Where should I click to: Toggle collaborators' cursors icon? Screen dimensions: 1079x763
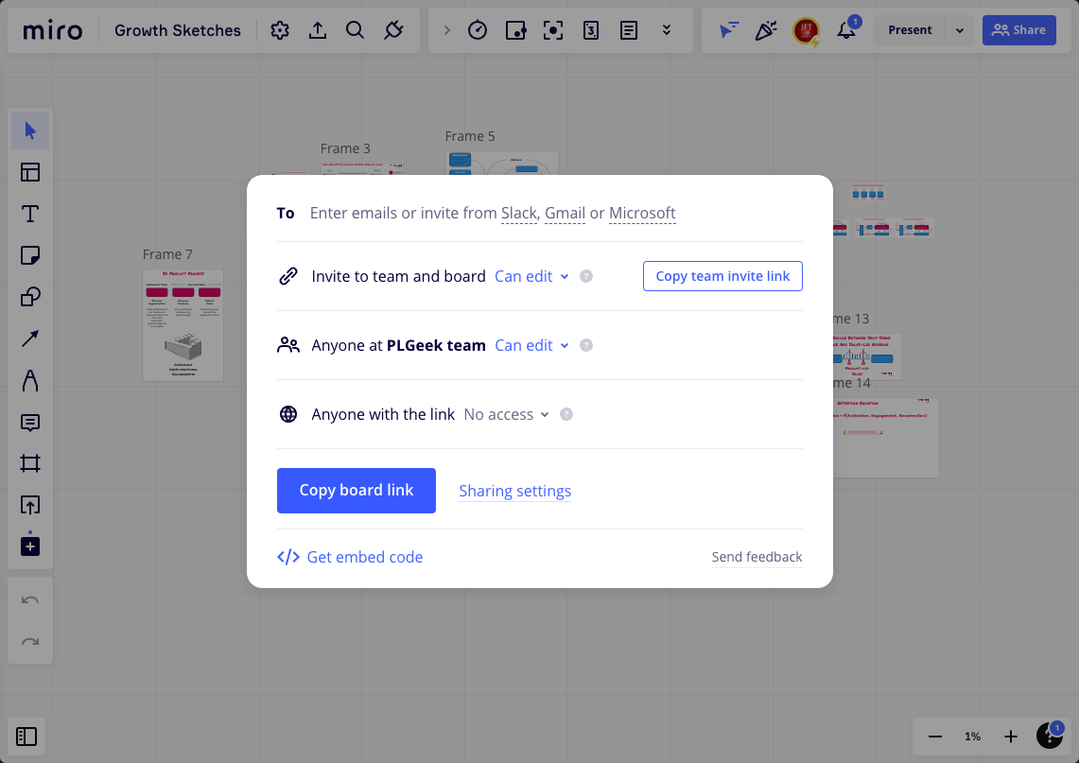tap(728, 30)
